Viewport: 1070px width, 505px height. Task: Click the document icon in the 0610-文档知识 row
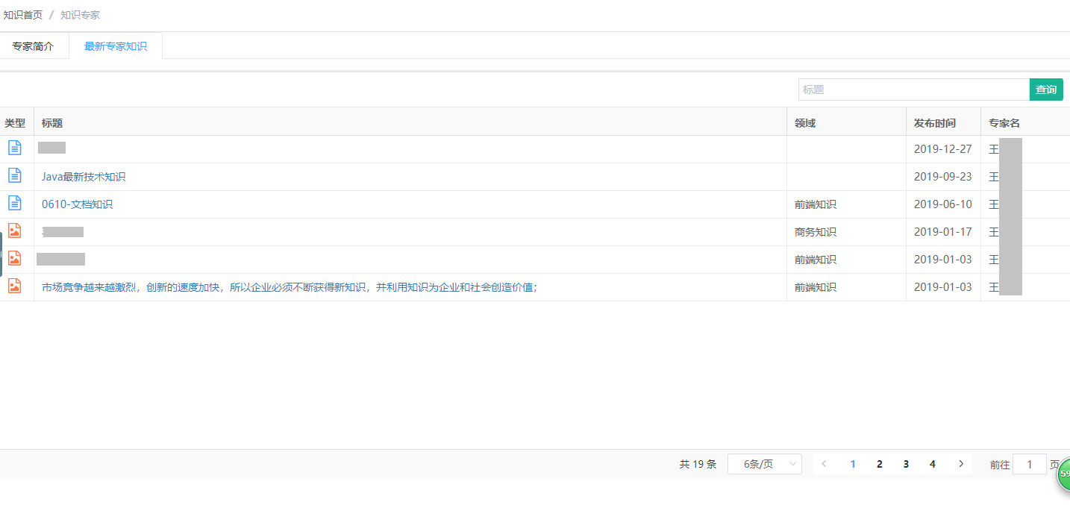[x=15, y=203]
